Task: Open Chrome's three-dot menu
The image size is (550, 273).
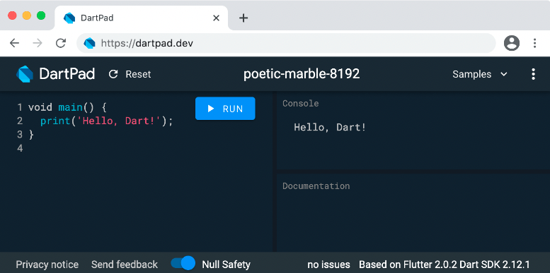Action: point(534,43)
